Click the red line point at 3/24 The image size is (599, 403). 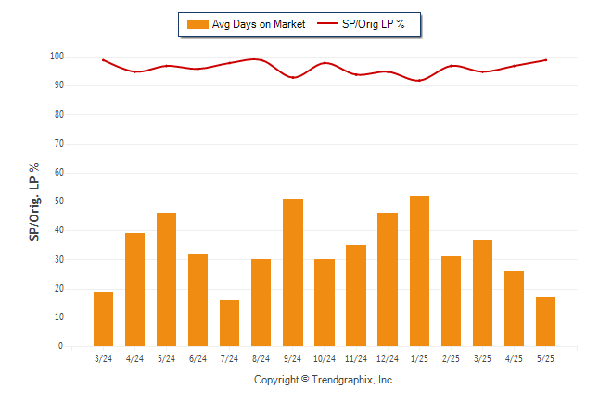tap(103, 60)
